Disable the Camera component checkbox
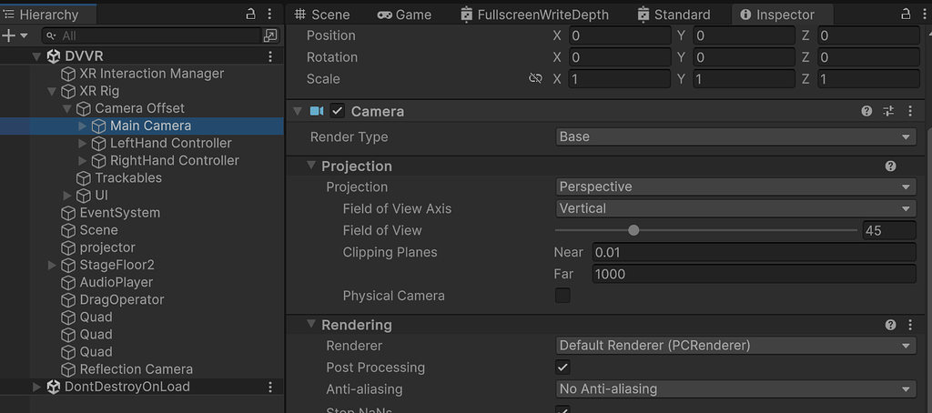Screen dimensions: 932x413 pos(338,111)
